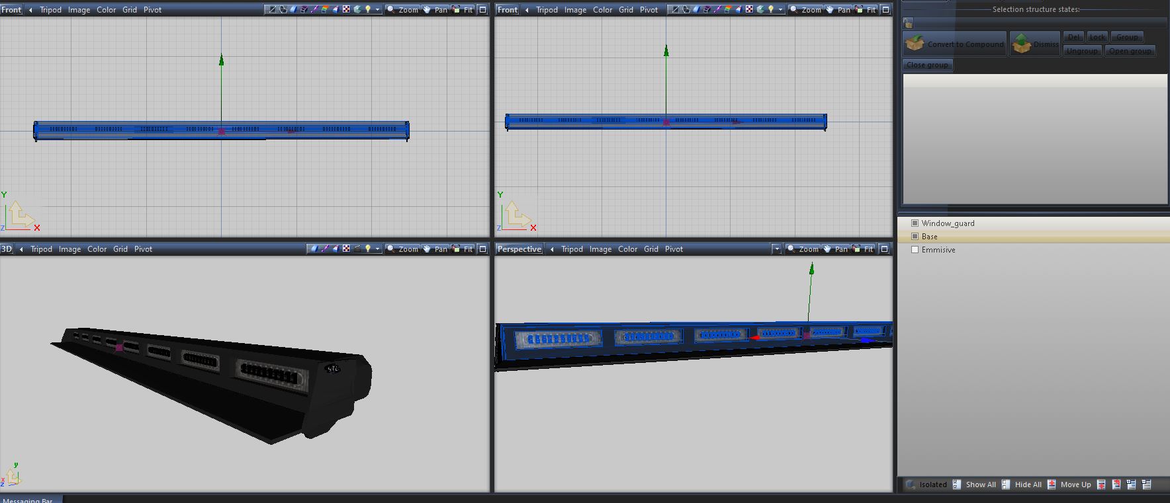The height and width of the screenshot is (503, 1170).
Task: Open the view selector arrow beside top-left Front
Action: click(30, 10)
